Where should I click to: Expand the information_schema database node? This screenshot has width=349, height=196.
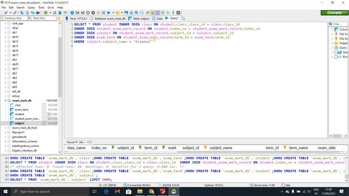[5, 142]
